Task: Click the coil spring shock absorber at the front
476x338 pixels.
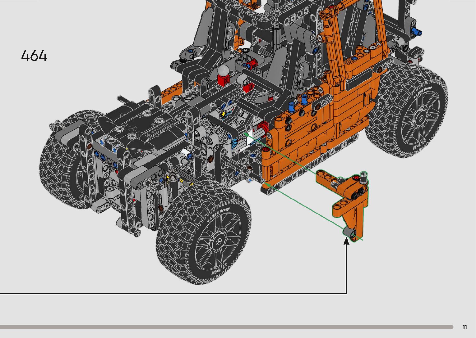Action: pos(173,176)
